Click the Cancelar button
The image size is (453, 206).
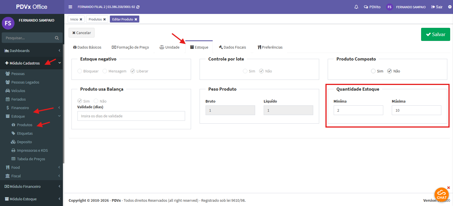(81, 33)
